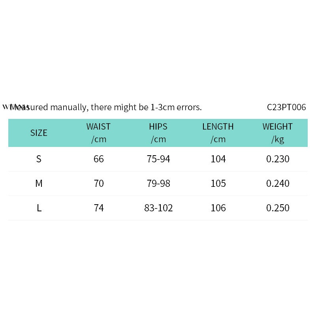The height and width of the screenshot is (316, 316).
Task: Select the size L row label
Action: click(x=39, y=208)
